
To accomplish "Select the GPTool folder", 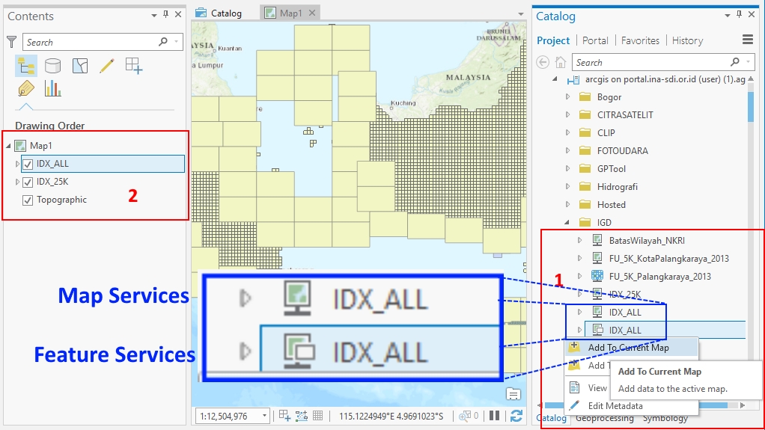I will 611,169.
